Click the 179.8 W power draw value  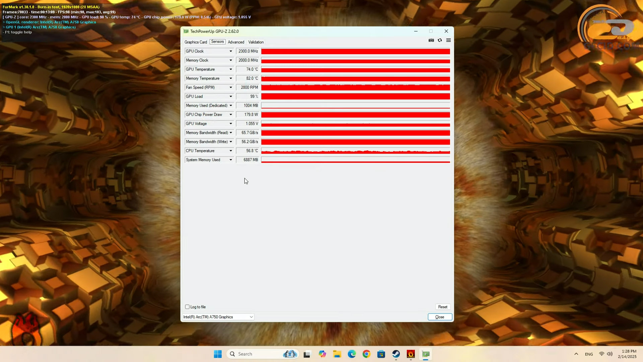coord(247,115)
